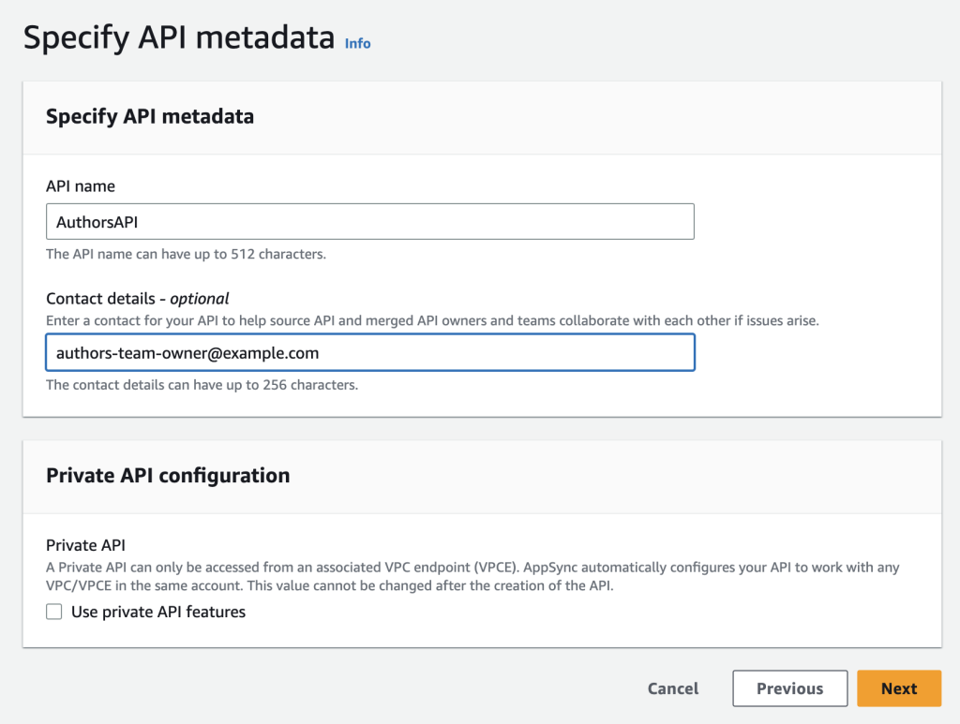Viewport: 960px width, 724px height.
Task: Click the Private API configuration section header
Action: coord(166,475)
